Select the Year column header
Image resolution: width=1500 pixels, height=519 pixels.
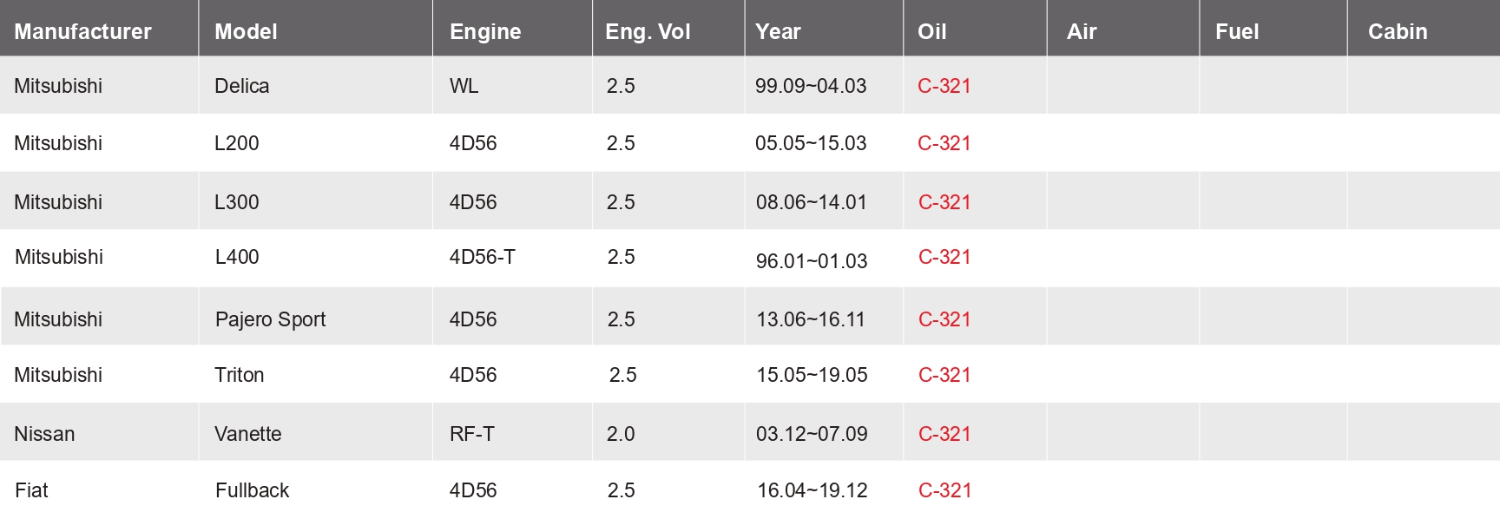(x=778, y=32)
